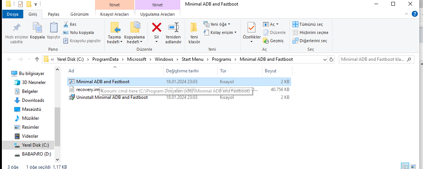Expand the Özellikler dropdown arrow
Screen dimensions: 423x169
pos(251,42)
